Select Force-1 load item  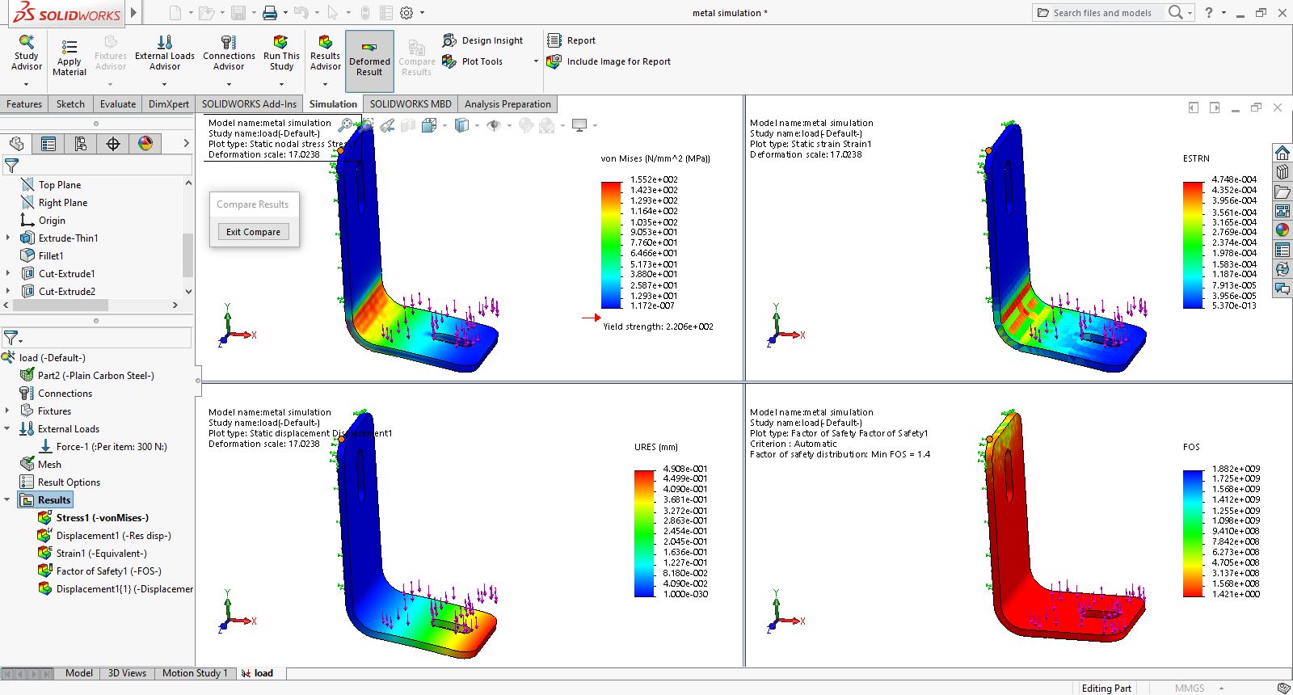[112, 447]
